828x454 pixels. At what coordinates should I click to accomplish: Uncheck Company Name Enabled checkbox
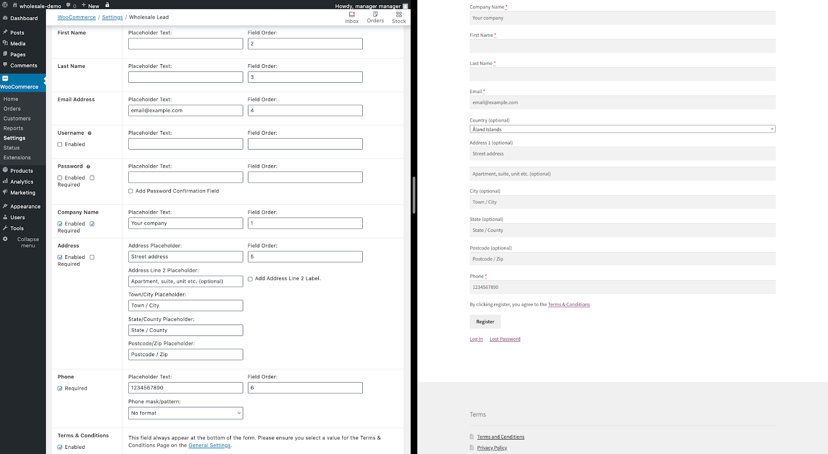pos(60,224)
